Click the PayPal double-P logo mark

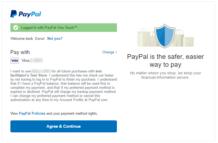(x=14, y=14)
